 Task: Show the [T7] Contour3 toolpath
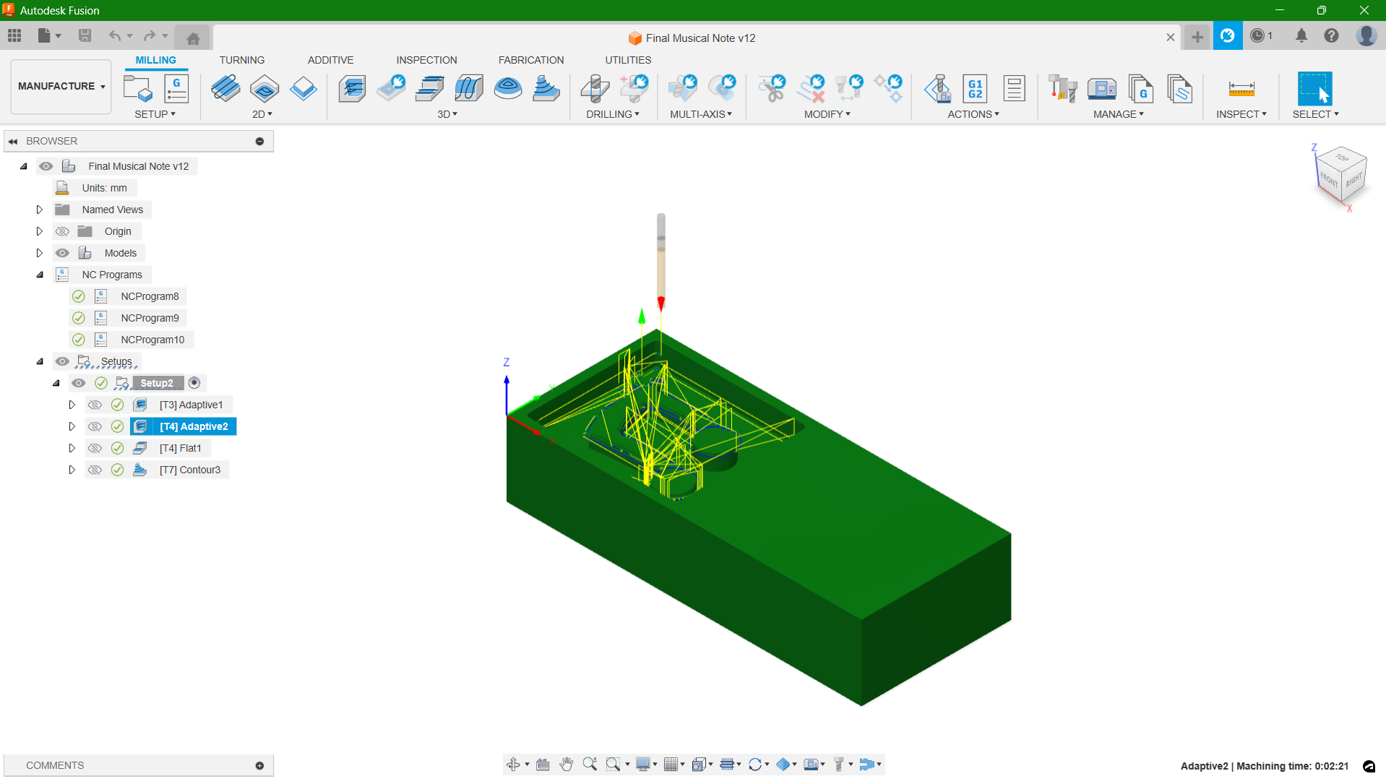(95, 470)
